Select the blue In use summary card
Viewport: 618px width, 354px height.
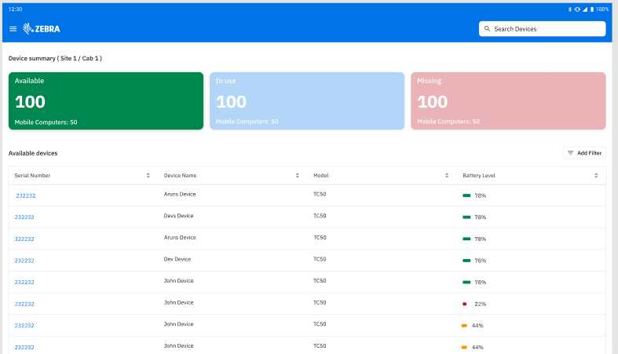click(x=307, y=100)
